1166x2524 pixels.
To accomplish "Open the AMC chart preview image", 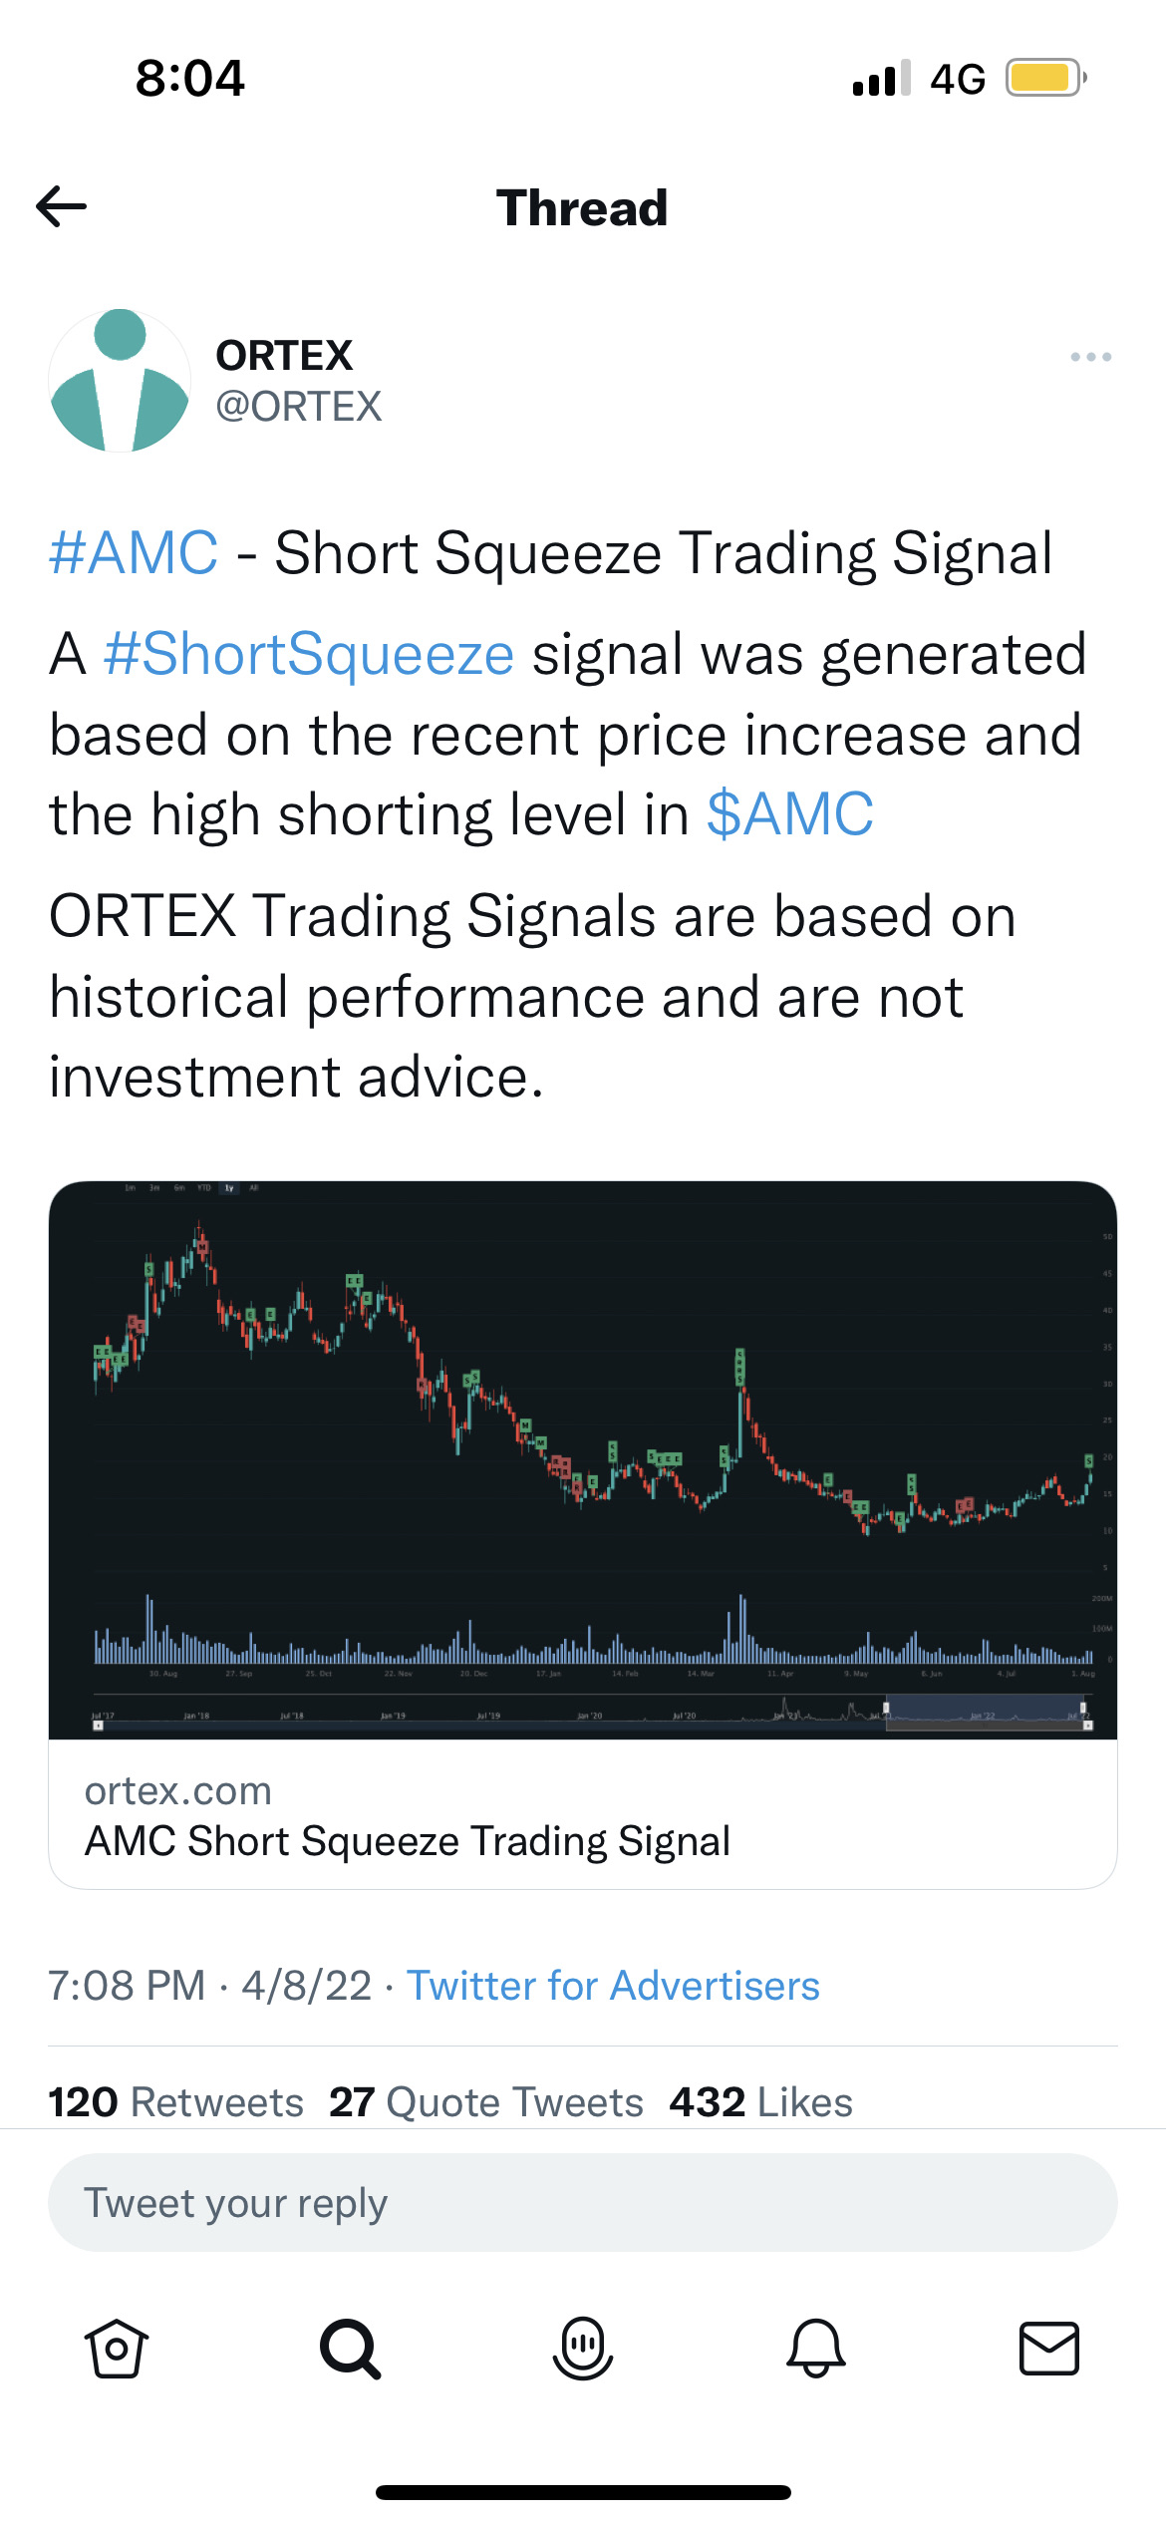I will (583, 1459).
